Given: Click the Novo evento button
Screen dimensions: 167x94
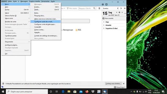Looking at the screenshot, I should click(x=108, y=18).
